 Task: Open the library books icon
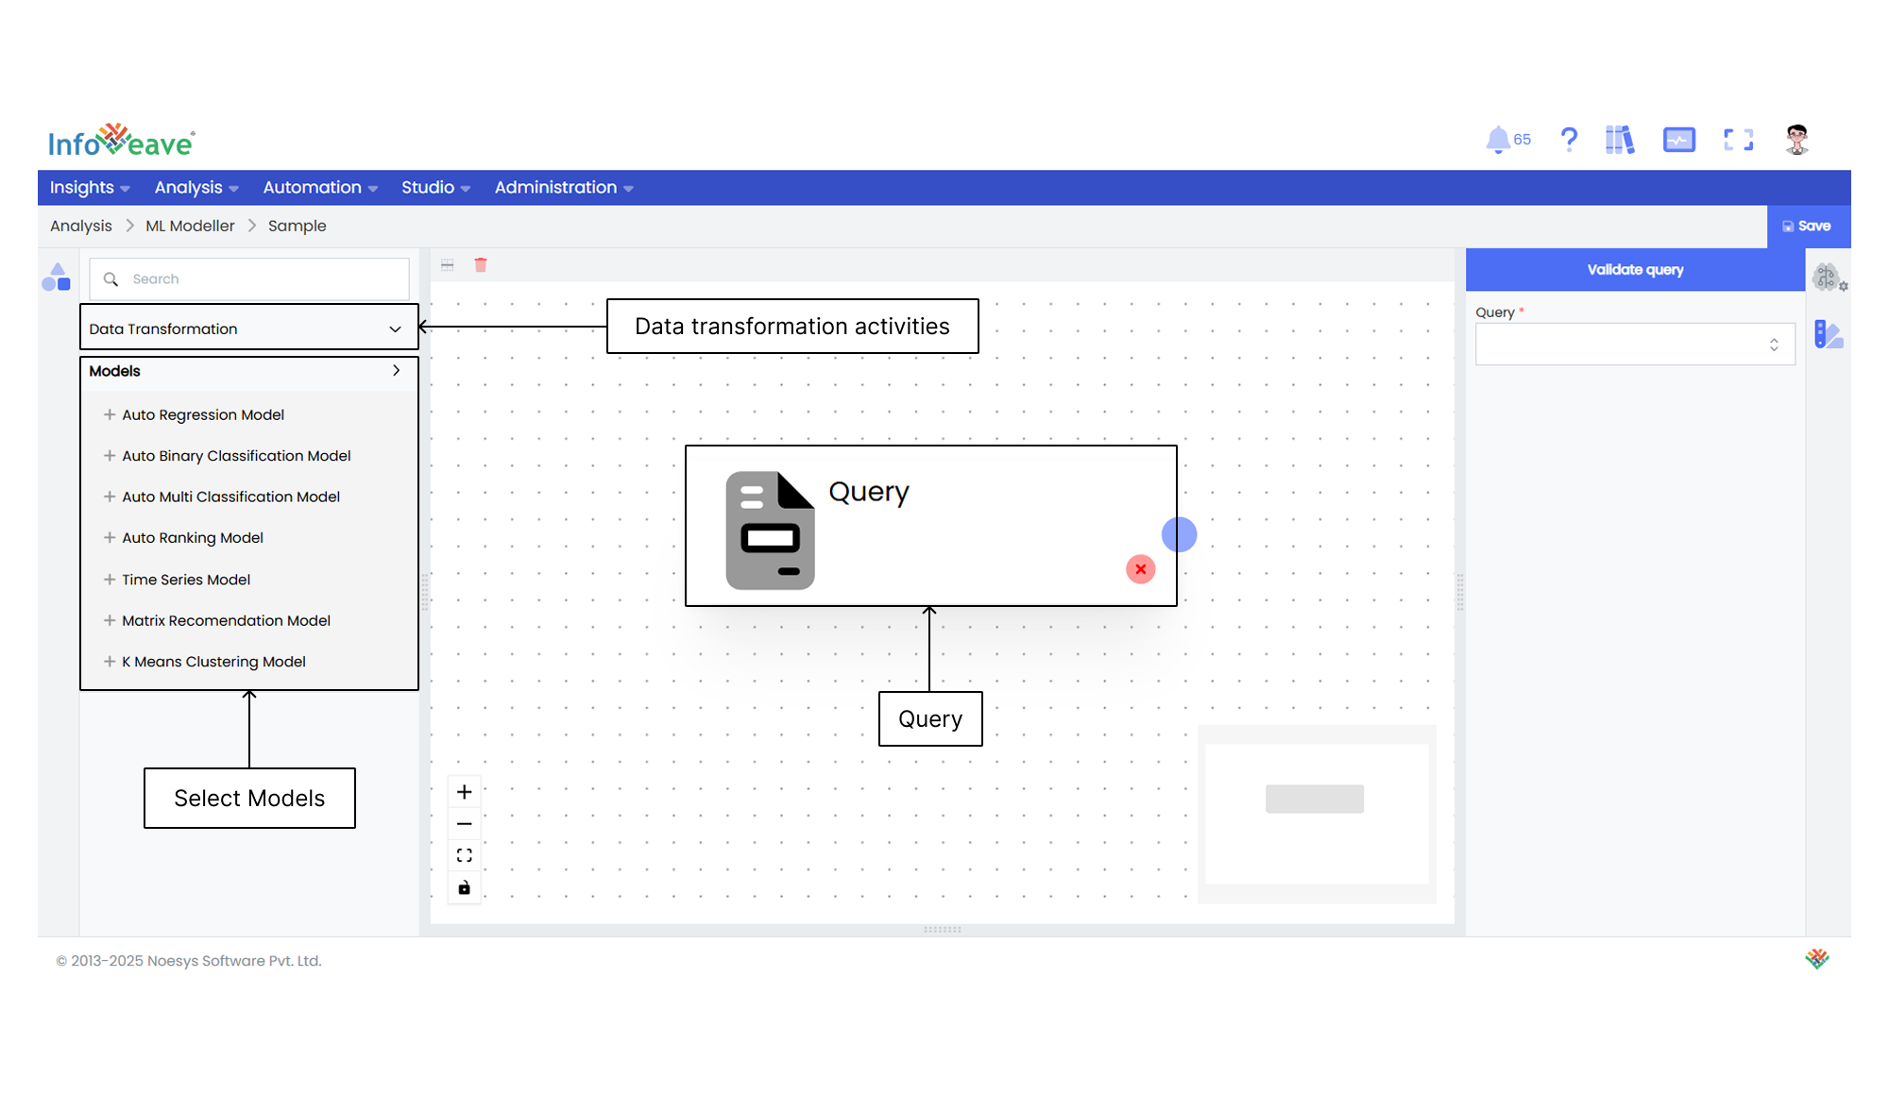[x=1620, y=140]
